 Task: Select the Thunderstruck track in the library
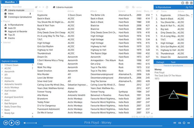[44, 53]
